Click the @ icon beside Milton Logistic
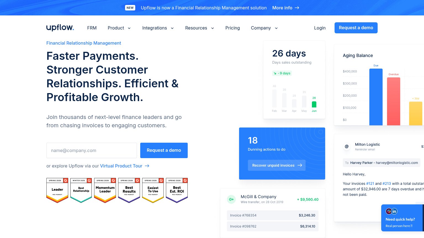This screenshot has width=424, height=238. (x=347, y=146)
